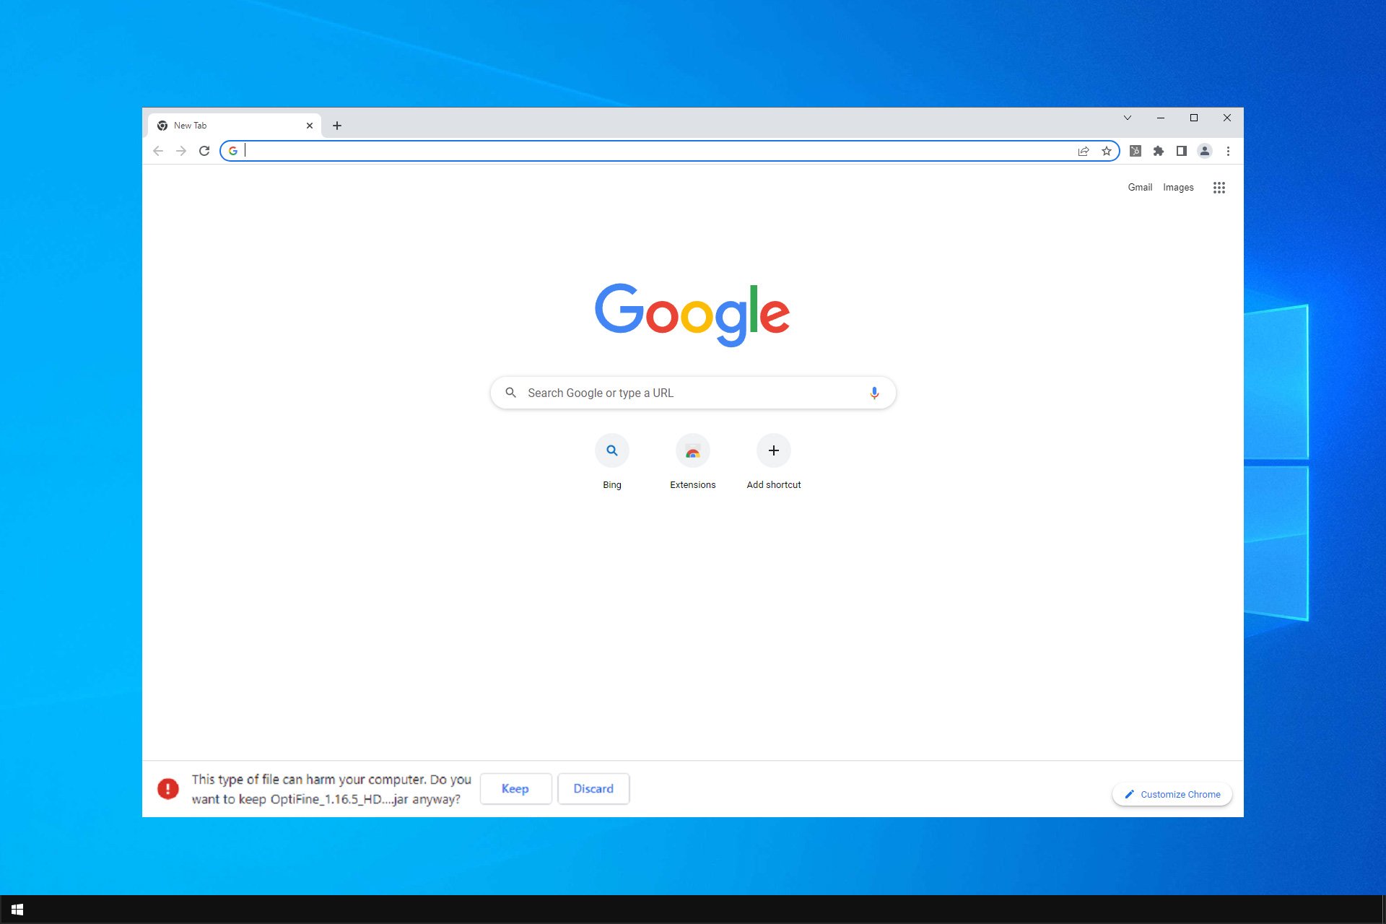Viewport: 1386px width, 924px height.
Task: Click the red download warning icon
Action: click(168, 789)
